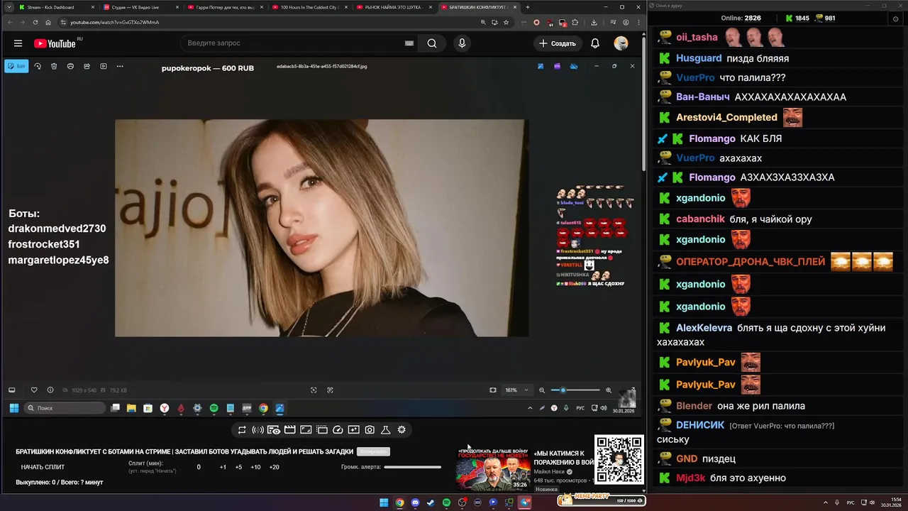Click the Копировать button beside stream title
The image size is (908, 511).
pyautogui.click(x=373, y=451)
